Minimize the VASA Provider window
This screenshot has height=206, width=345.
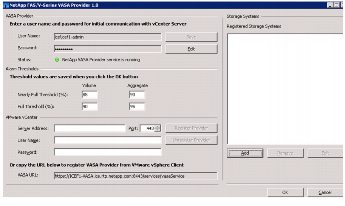[330, 5]
